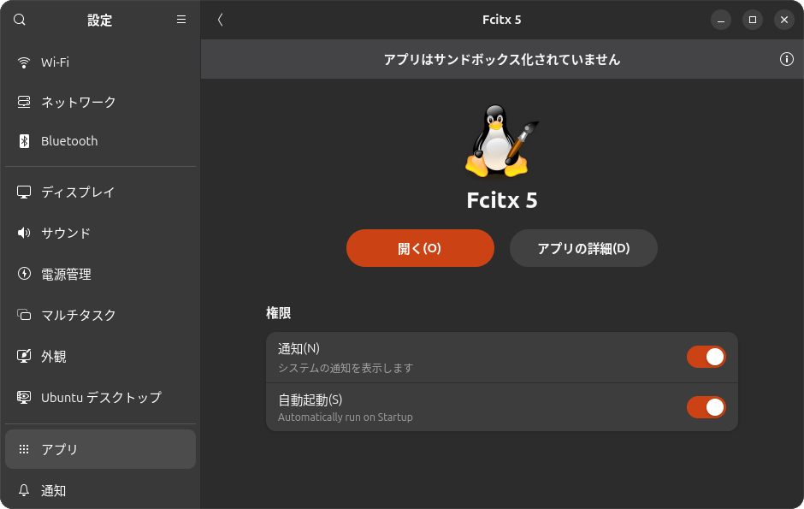Click the Fcitx 5 penguin app icon
The image size is (804, 509).
(x=501, y=141)
